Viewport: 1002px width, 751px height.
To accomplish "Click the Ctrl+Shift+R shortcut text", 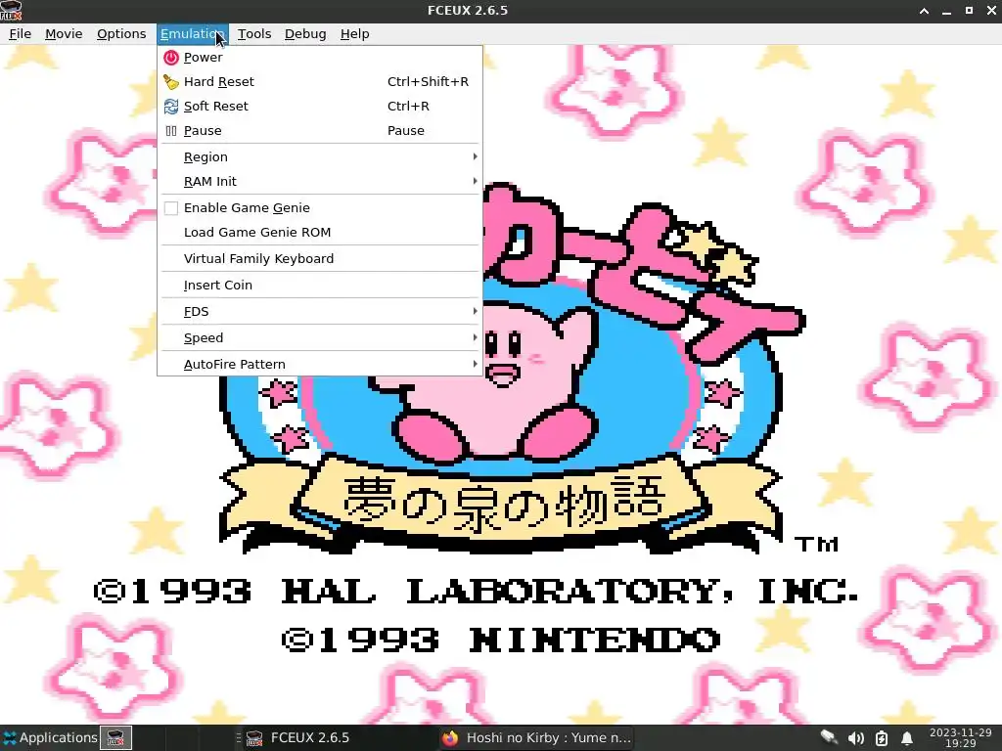I will coord(428,82).
